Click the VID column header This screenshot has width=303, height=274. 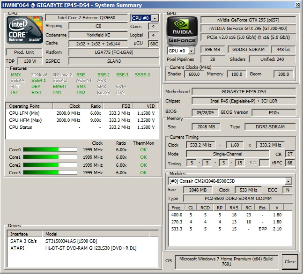pos(145,106)
